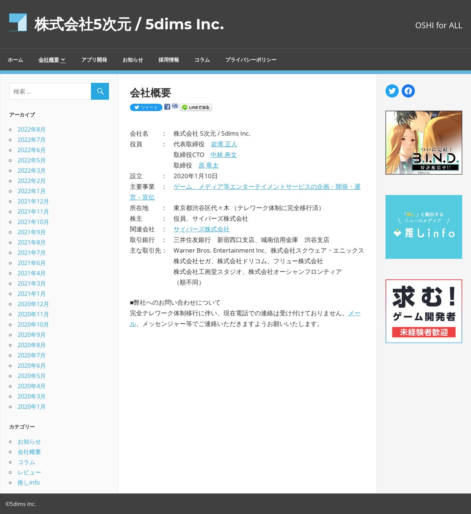Open the Facebook profile icon in sidebar

tap(408, 91)
